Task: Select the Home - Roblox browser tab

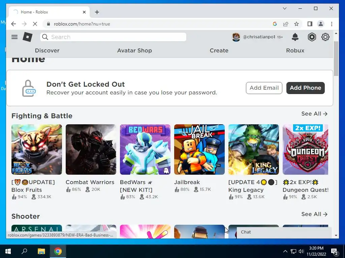Action: (49, 12)
